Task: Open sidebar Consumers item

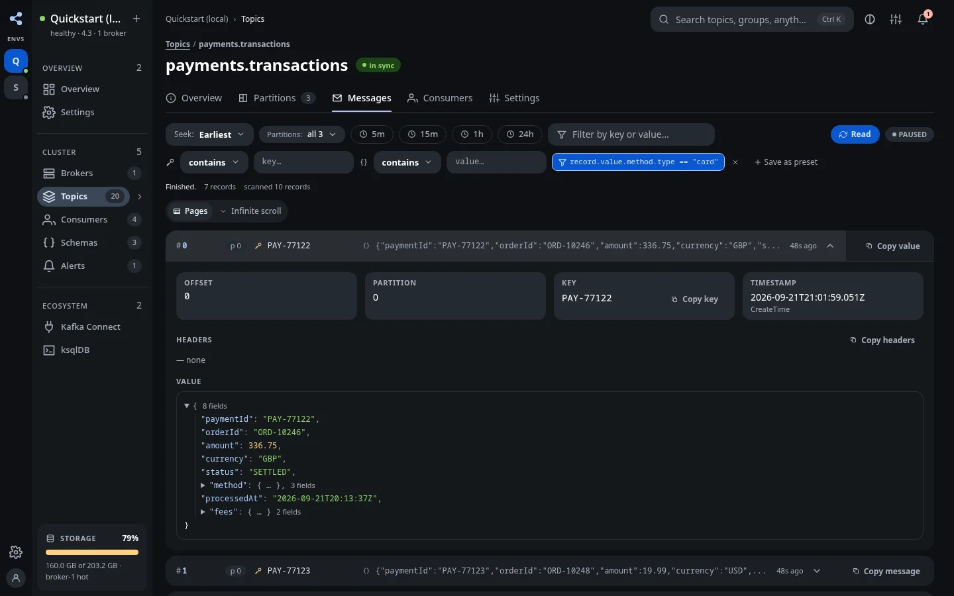Action: pos(92,219)
